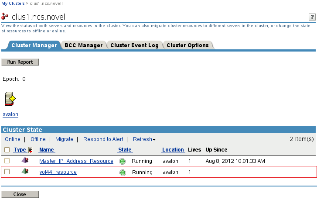Open the help question mark icon
The image size is (317, 221).
pyautogui.click(x=312, y=17)
